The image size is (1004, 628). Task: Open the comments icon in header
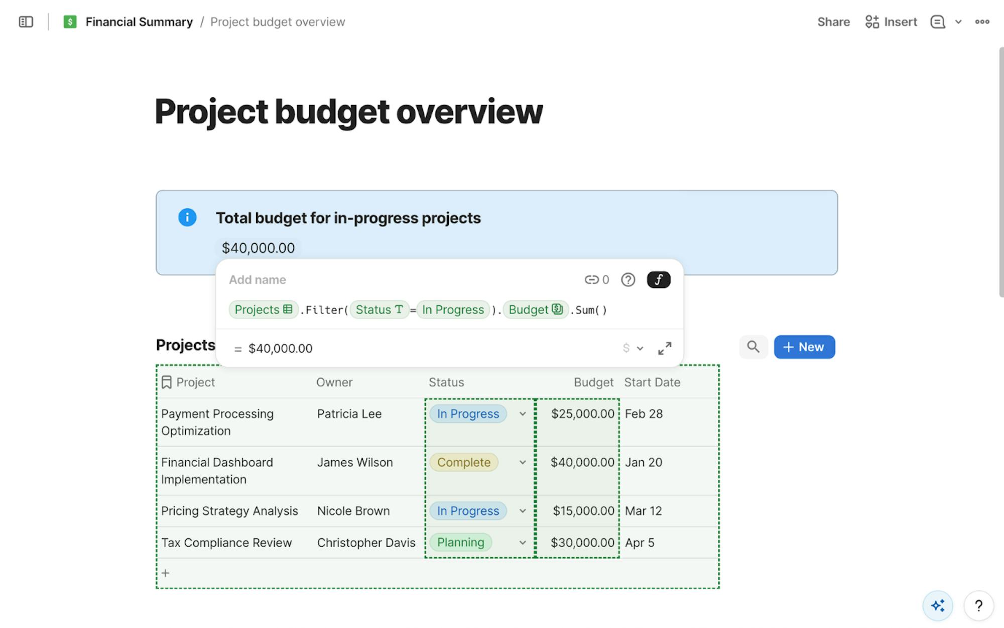click(x=937, y=22)
